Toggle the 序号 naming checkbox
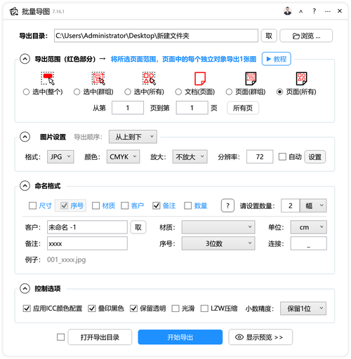351x359 pixels. 64,205
